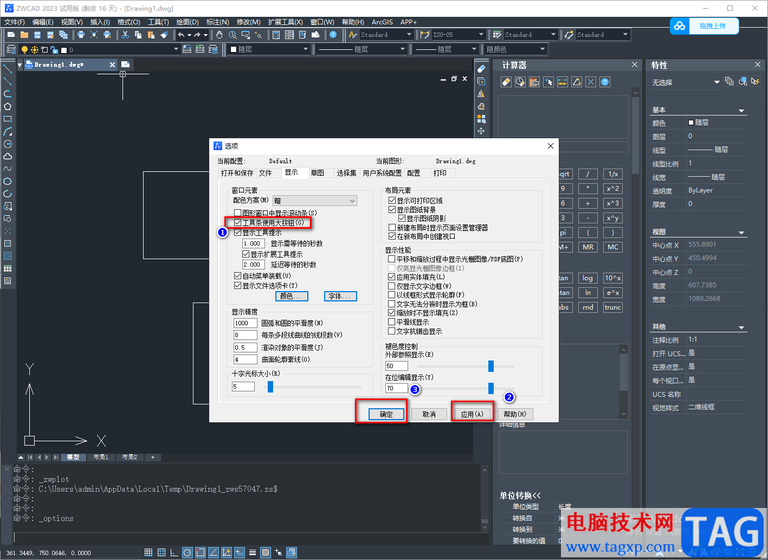Click the 十字光标大小 slider handle

(270, 387)
